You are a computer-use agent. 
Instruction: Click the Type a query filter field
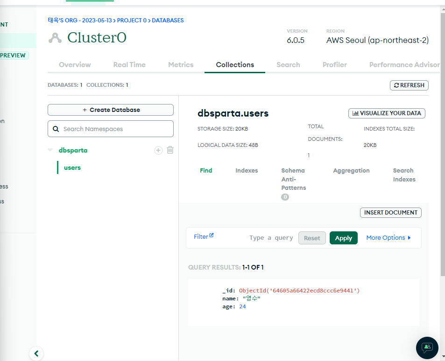click(271, 238)
